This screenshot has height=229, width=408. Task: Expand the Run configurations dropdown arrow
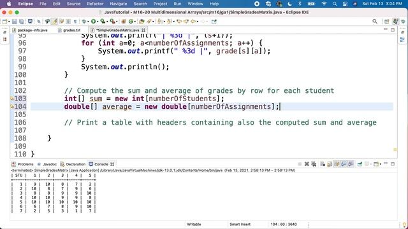point(98,22)
